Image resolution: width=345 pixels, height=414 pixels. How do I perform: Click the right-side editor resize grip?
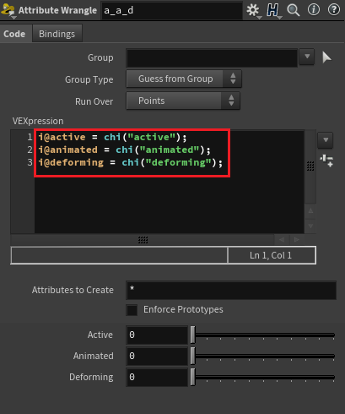click(310, 166)
